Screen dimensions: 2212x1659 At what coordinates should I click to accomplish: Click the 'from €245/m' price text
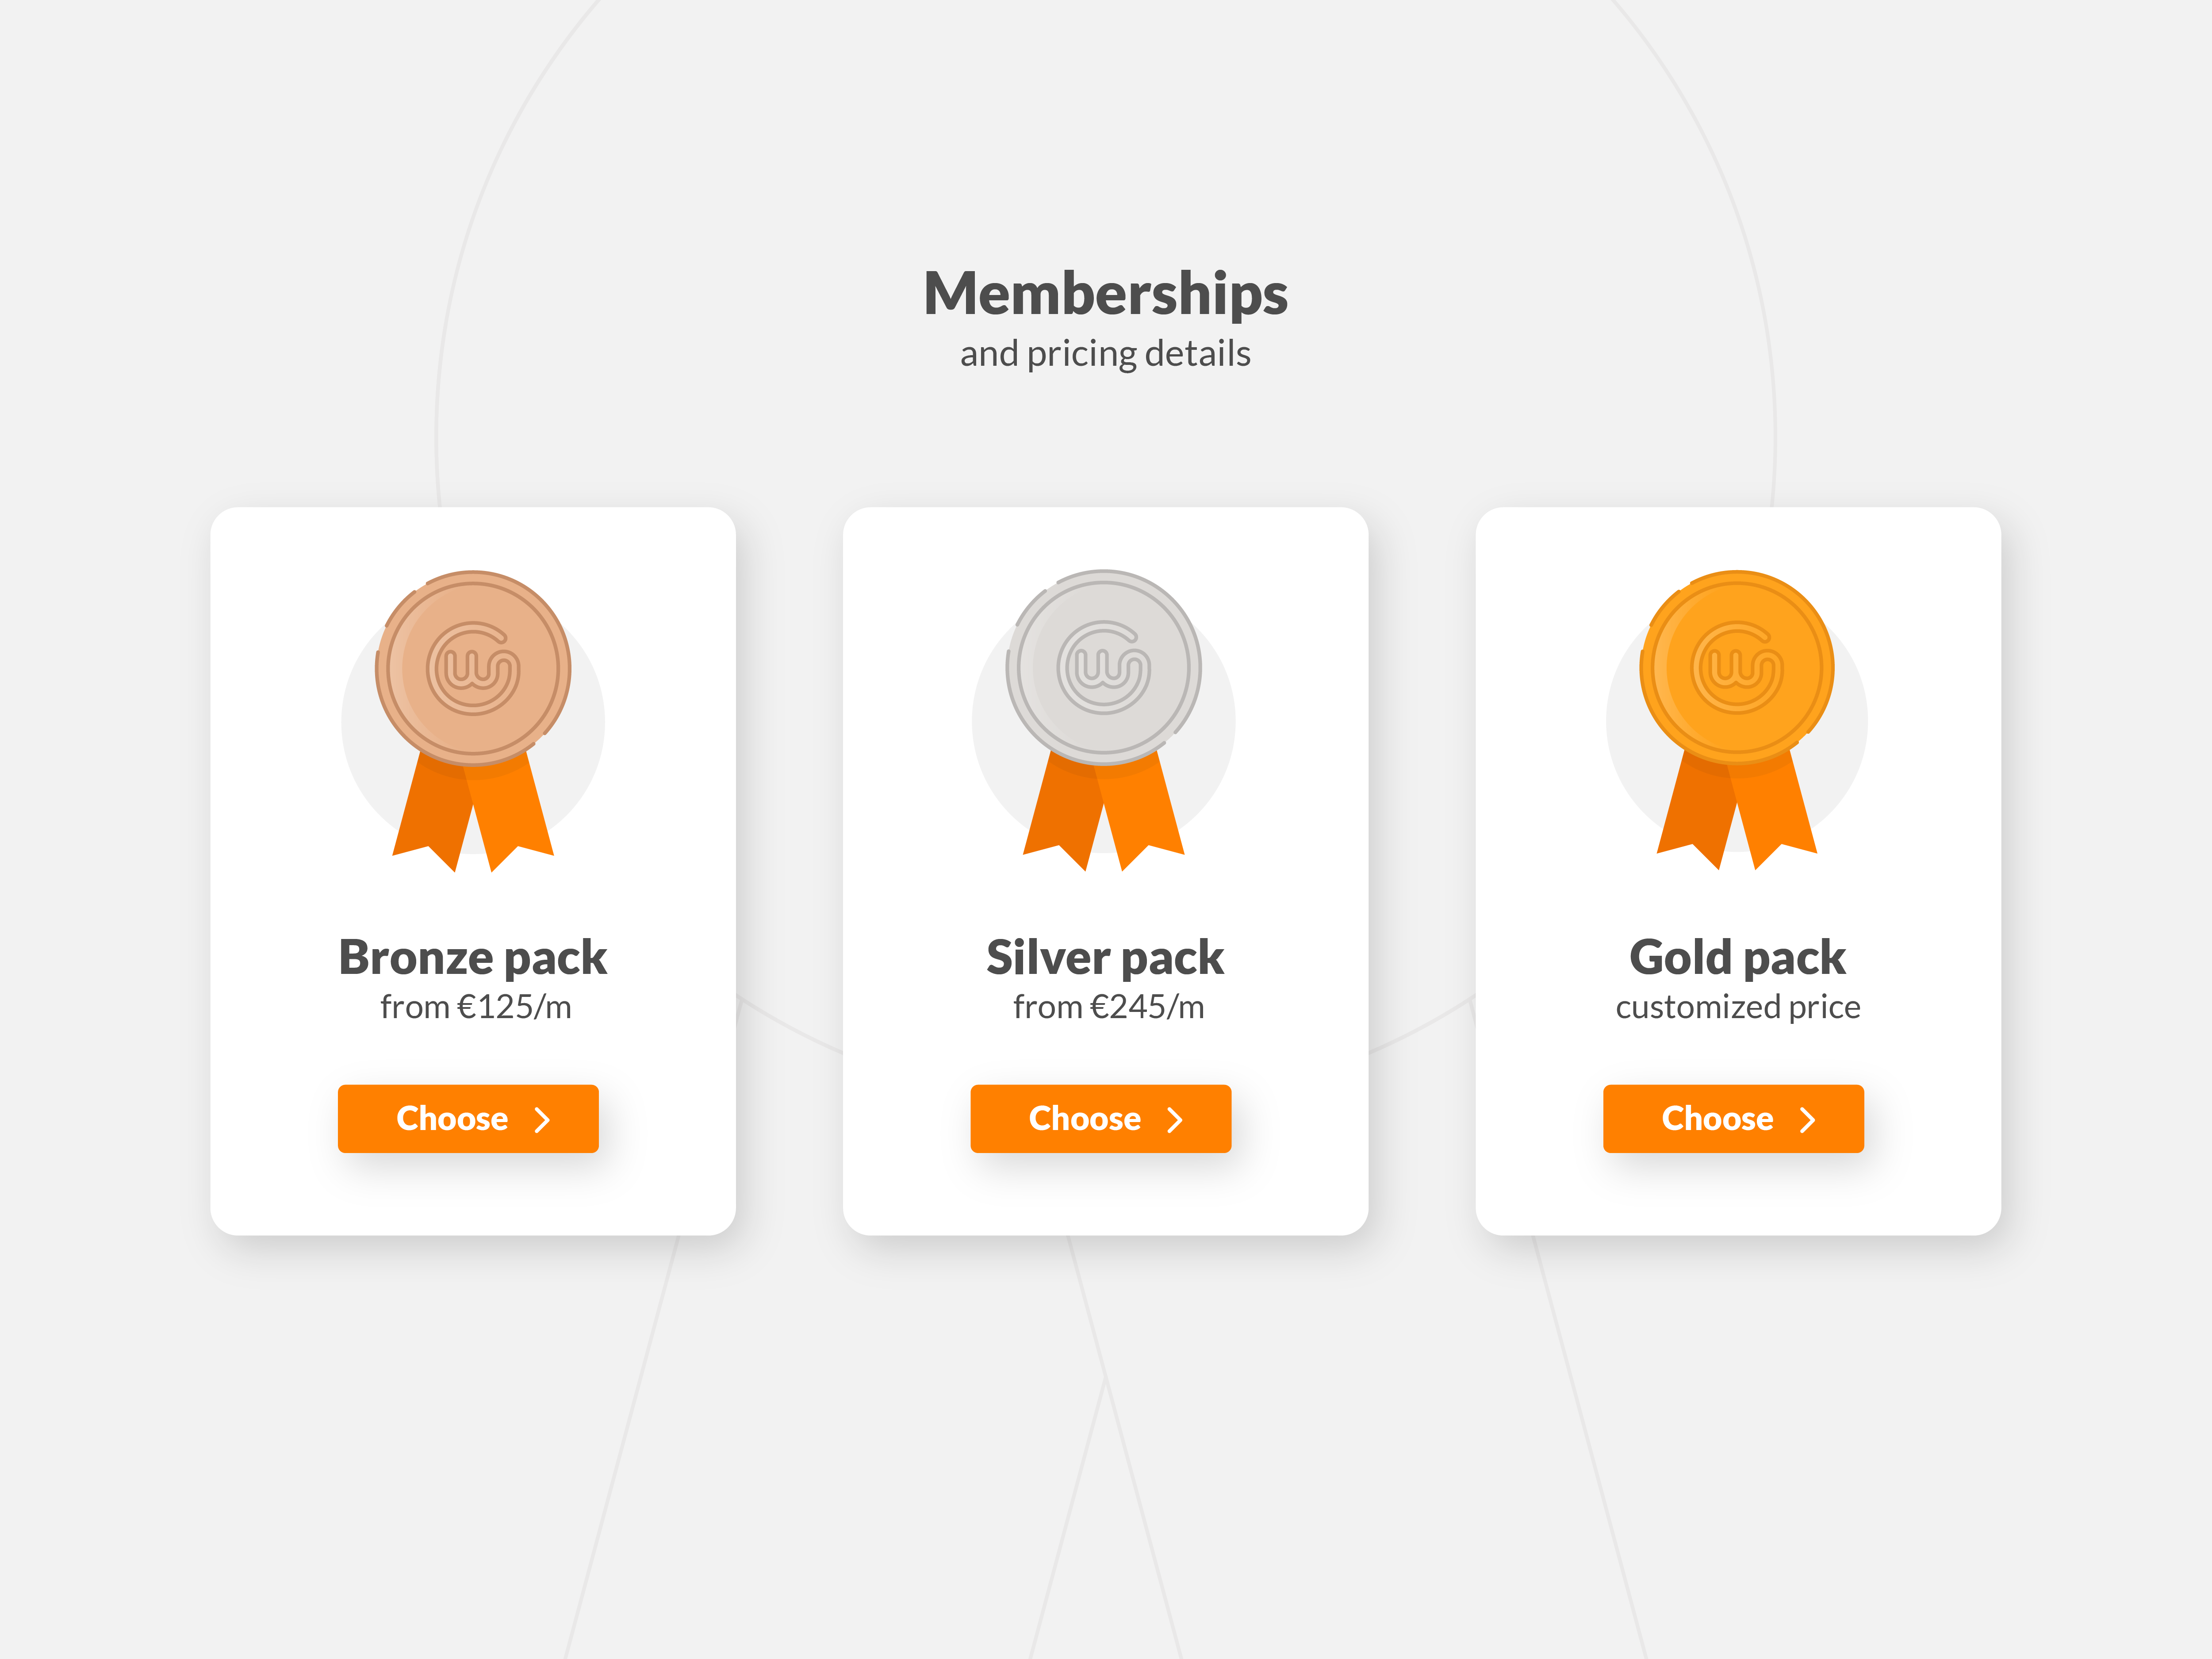tap(1108, 1007)
